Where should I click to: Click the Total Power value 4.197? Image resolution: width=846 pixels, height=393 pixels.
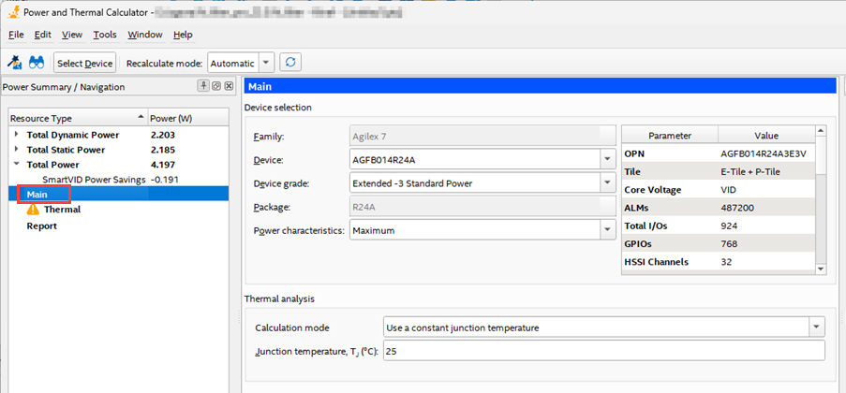162,165
